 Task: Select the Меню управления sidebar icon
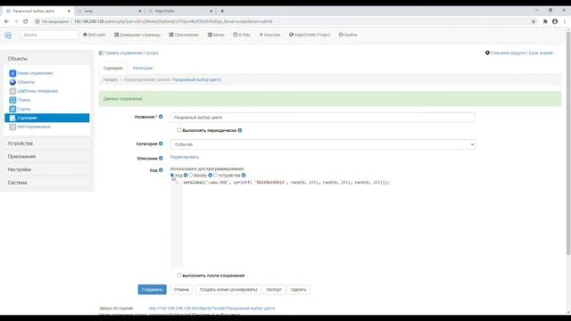pos(12,73)
